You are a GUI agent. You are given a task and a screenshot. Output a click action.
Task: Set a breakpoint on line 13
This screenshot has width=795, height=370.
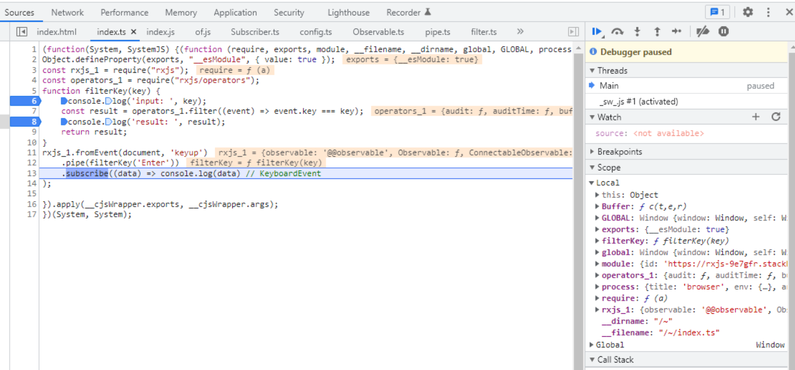pyautogui.click(x=32, y=173)
